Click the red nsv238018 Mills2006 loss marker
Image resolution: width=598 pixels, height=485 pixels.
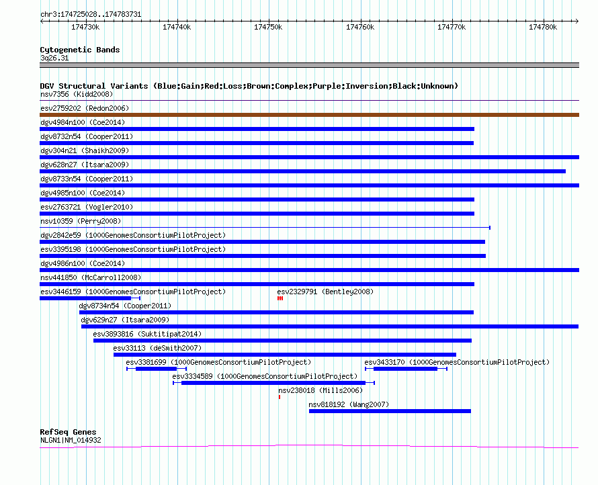[280, 397]
